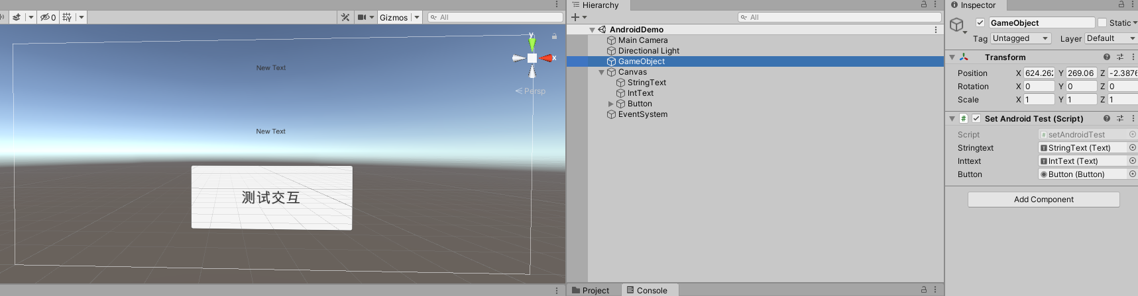Viewport: 1138px width, 296px height.
Task: Toggle GameObject active checkbox
Action: [x=980, y=22]
